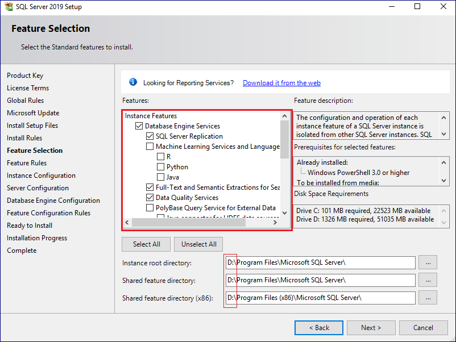The width and height of the screenshot is (456, 342).
Task: Click the SQL Server Setup title bar icon
Action: (9, 6)
